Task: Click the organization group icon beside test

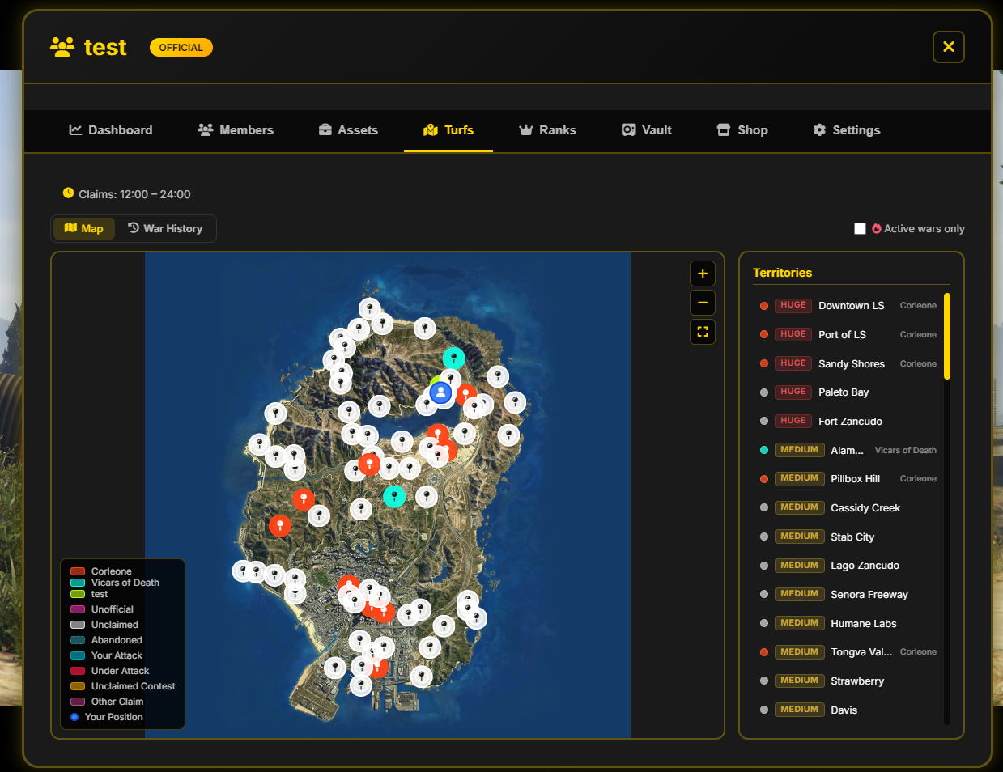Action: pos(62,47)
